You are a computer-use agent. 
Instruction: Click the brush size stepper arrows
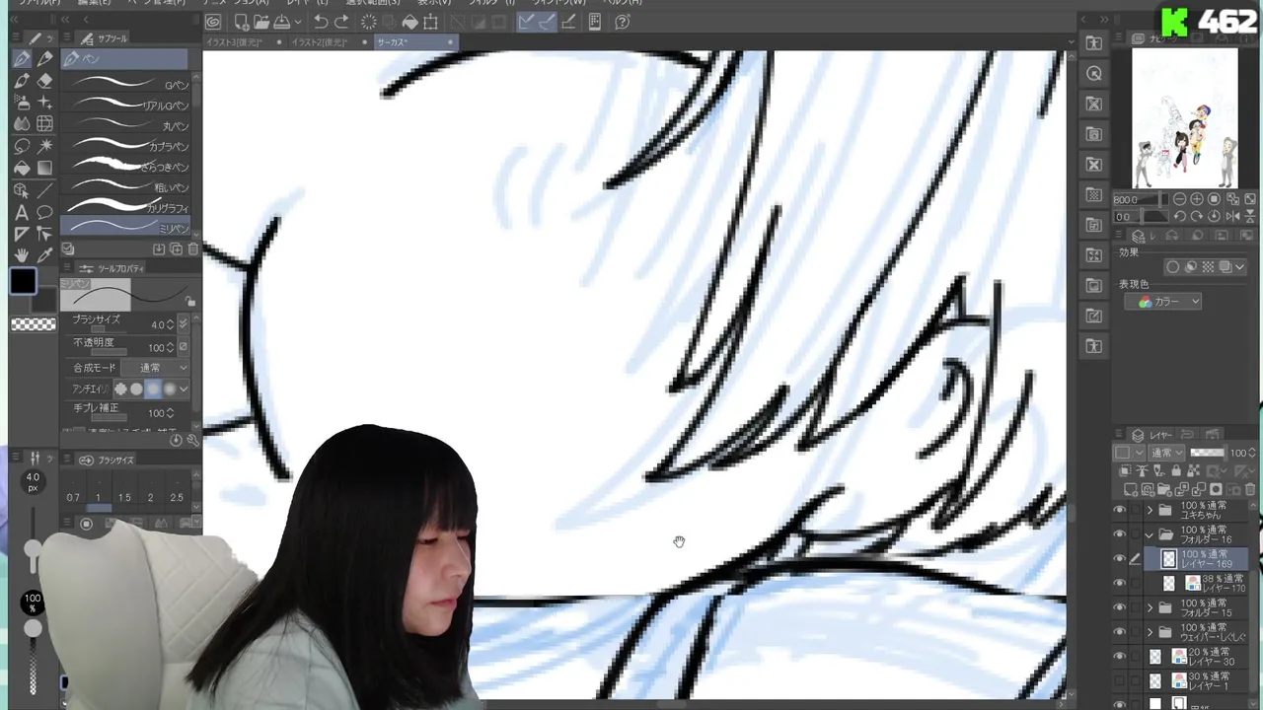tap(171, 324)
